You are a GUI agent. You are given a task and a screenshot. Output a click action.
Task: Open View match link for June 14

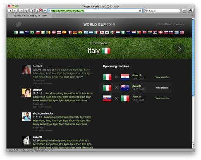click(162, 77)
